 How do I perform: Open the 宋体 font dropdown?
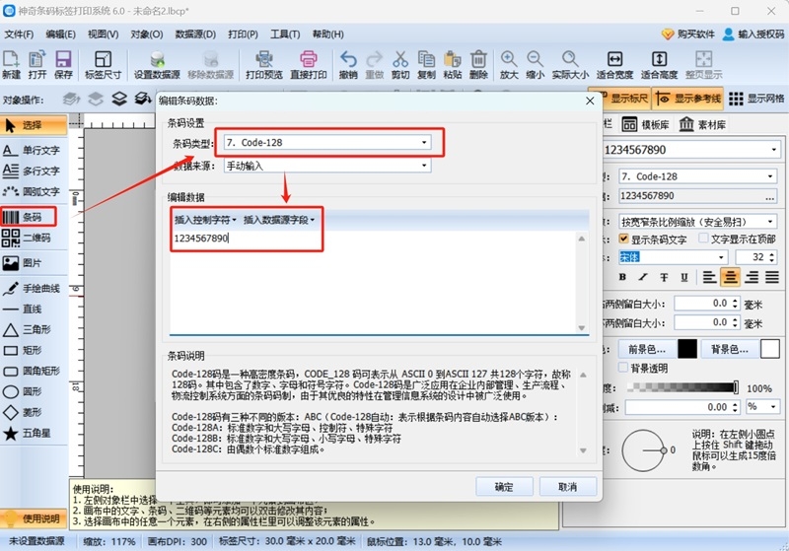[x=673, y=257]
